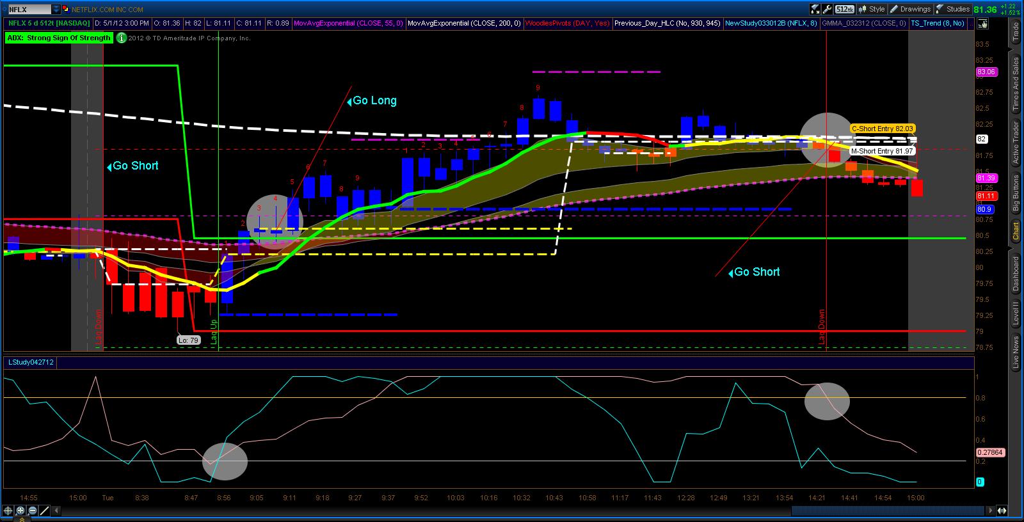The height and width of the screenshot is (522, 1024).
Task: Open the Studies menu
Action: pyautogui.click(x=953, y=9)
